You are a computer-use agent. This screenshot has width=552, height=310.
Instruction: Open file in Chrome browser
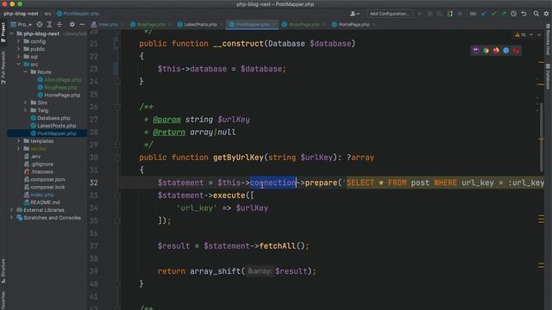tap(486, 51)
